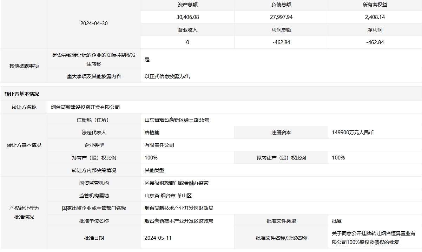Click the 注册地（住所） label

pyautogui.click(x=94, y=120)
